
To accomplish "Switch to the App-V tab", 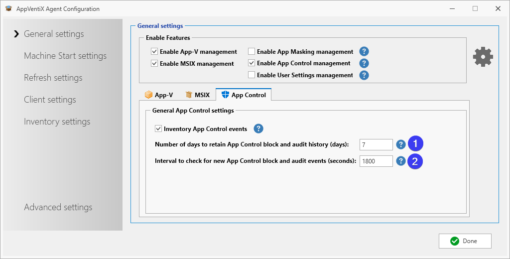I will pyautogui.click(x=159, y=95).
